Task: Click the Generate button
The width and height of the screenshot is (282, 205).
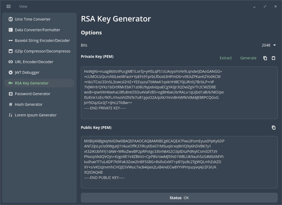Action: (248, 58)
